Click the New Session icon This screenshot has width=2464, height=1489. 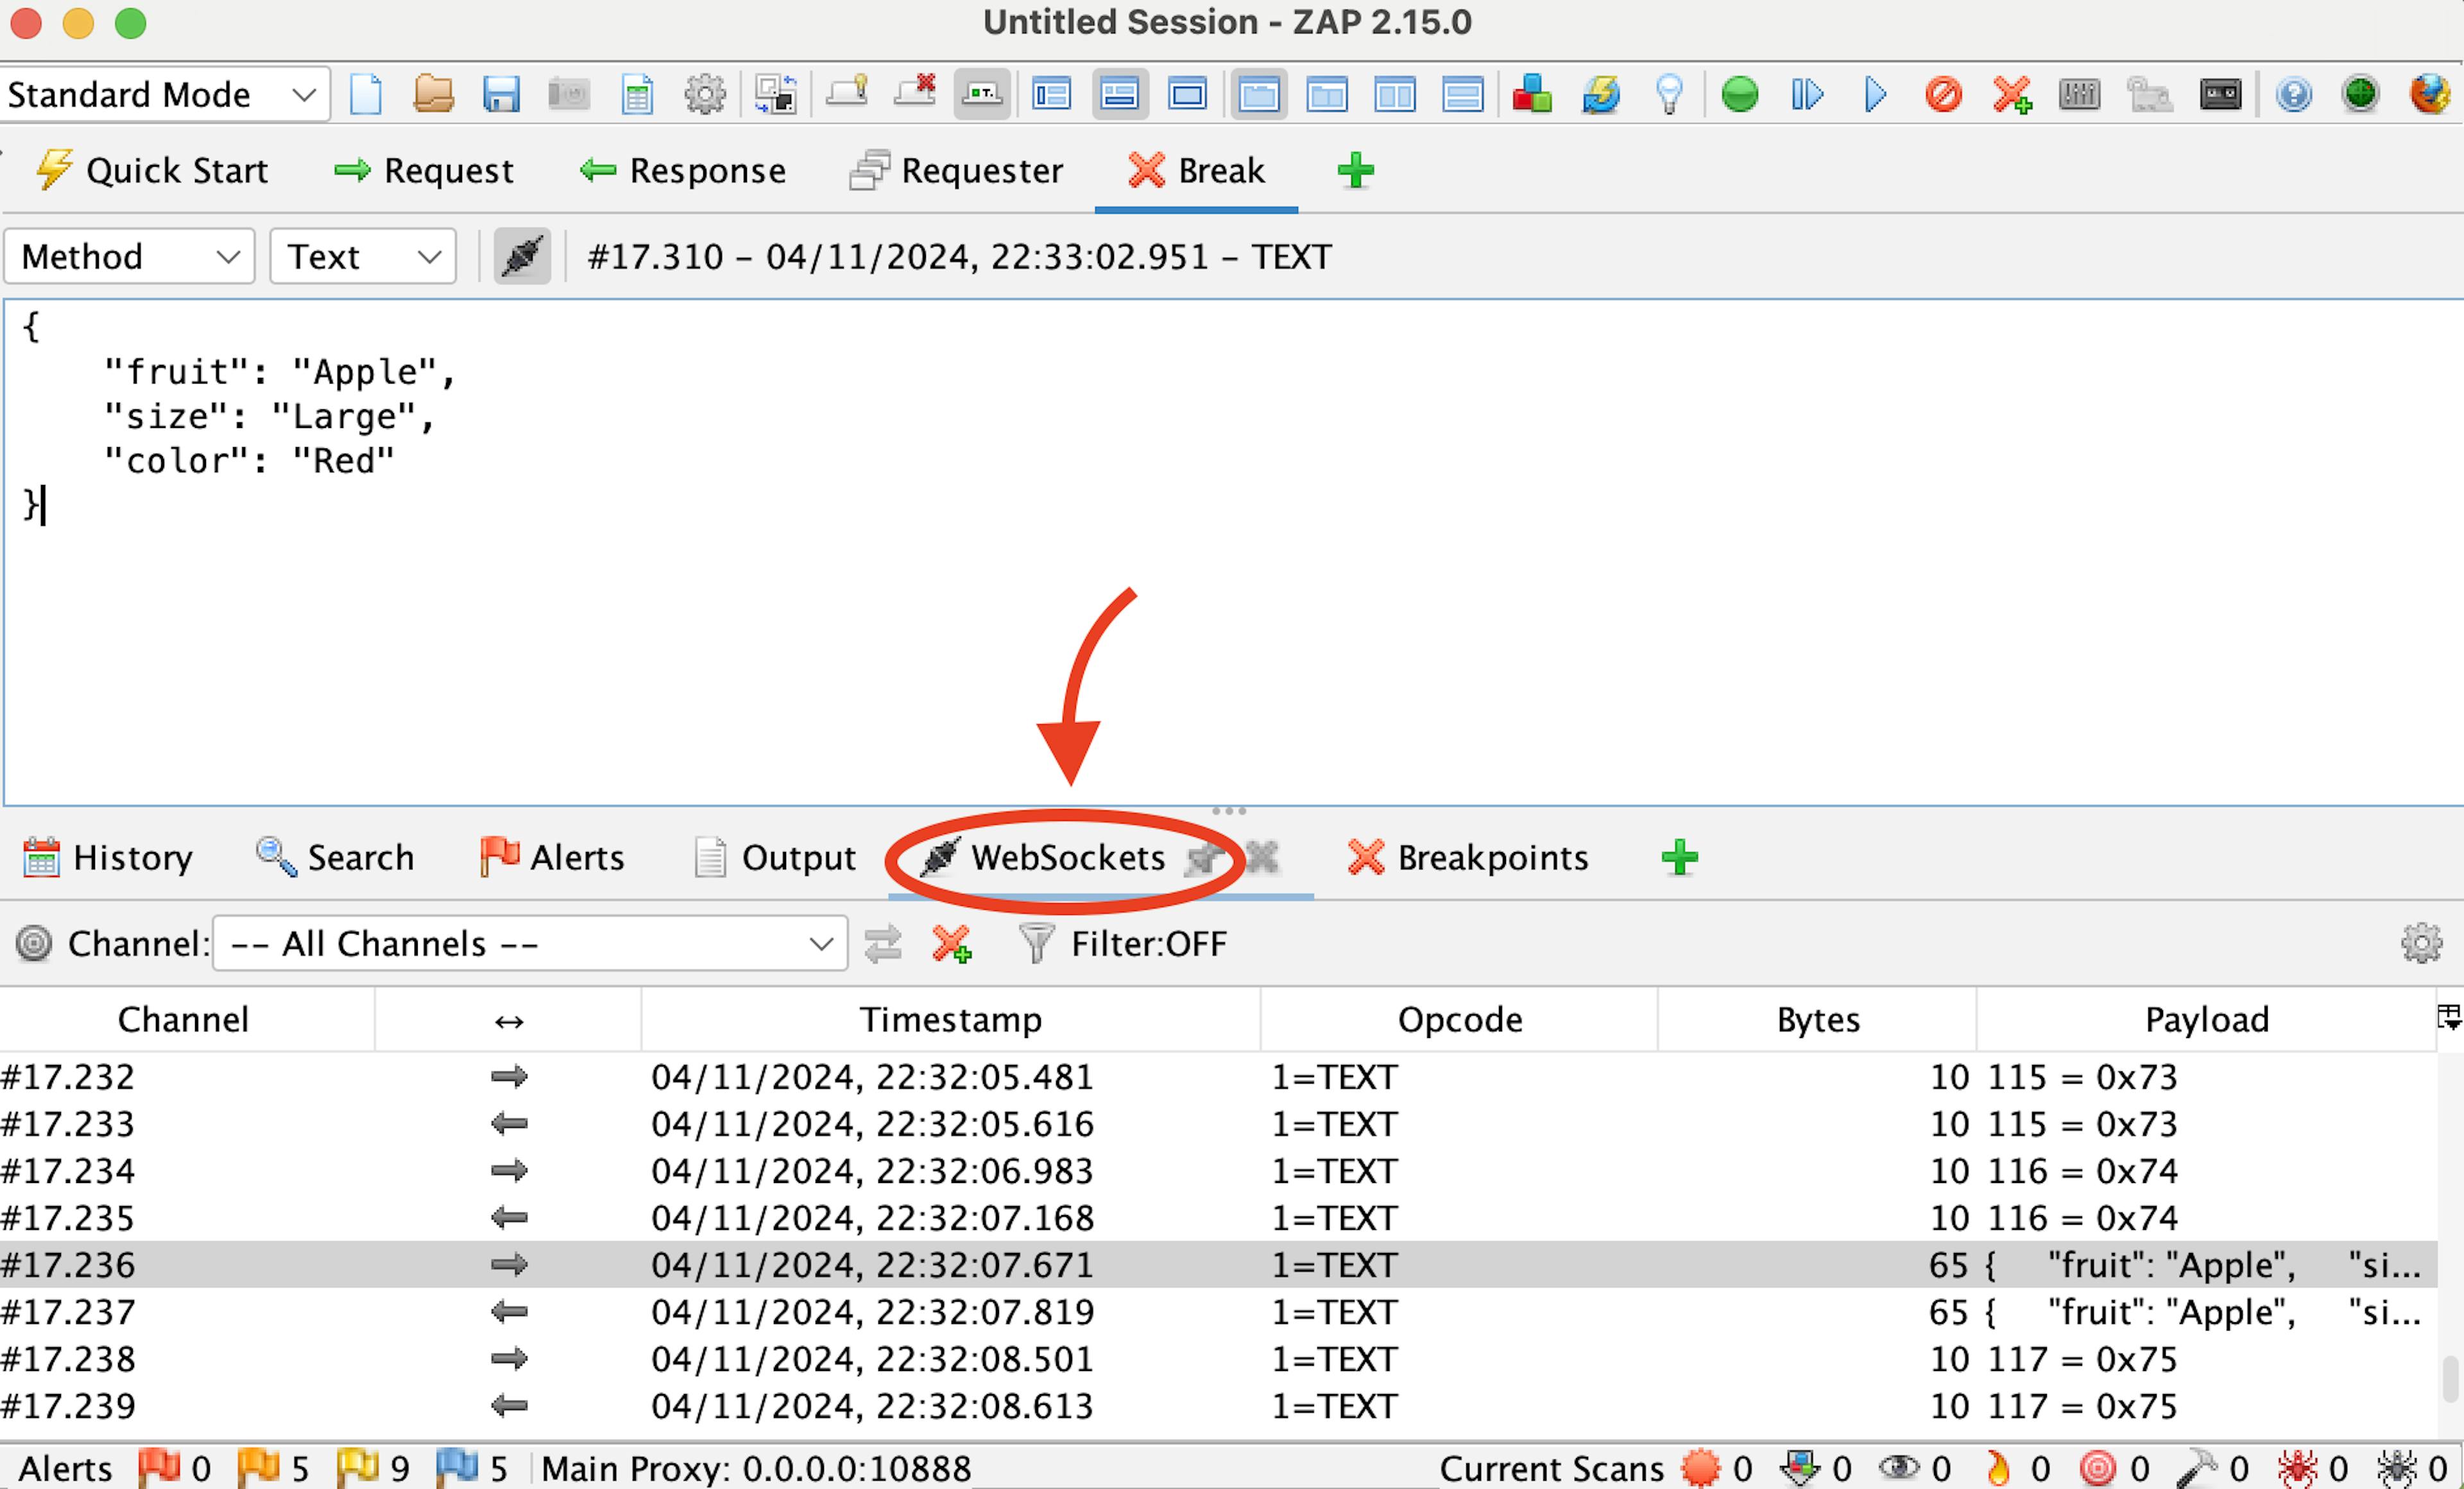point(366,95)
